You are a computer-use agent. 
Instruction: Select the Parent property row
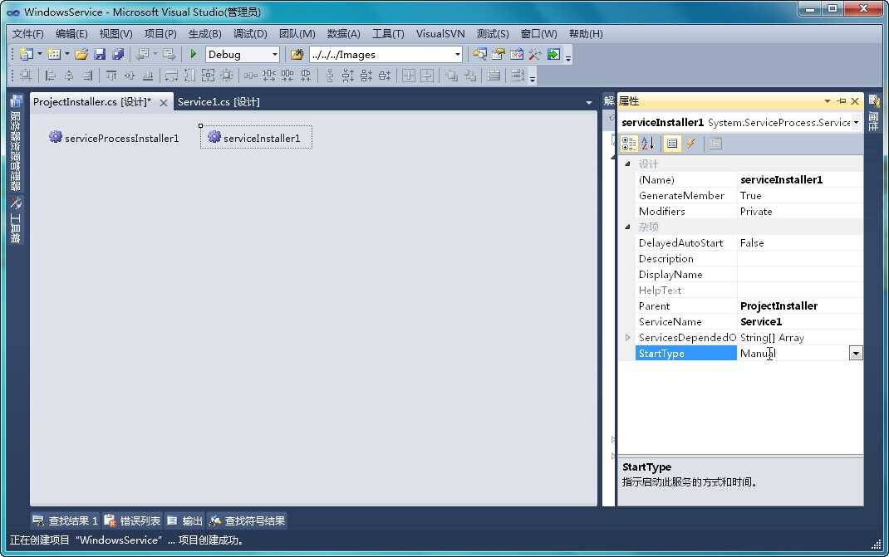(749, 306)
